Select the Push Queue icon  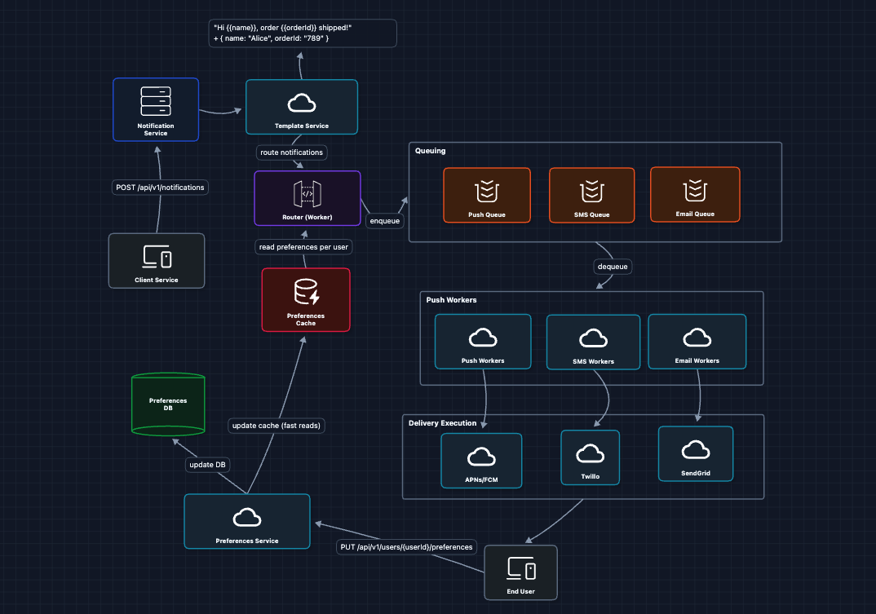(x=487, y=191)
